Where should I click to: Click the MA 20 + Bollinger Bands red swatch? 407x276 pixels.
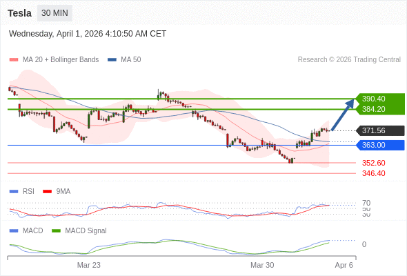click(14, 60)
